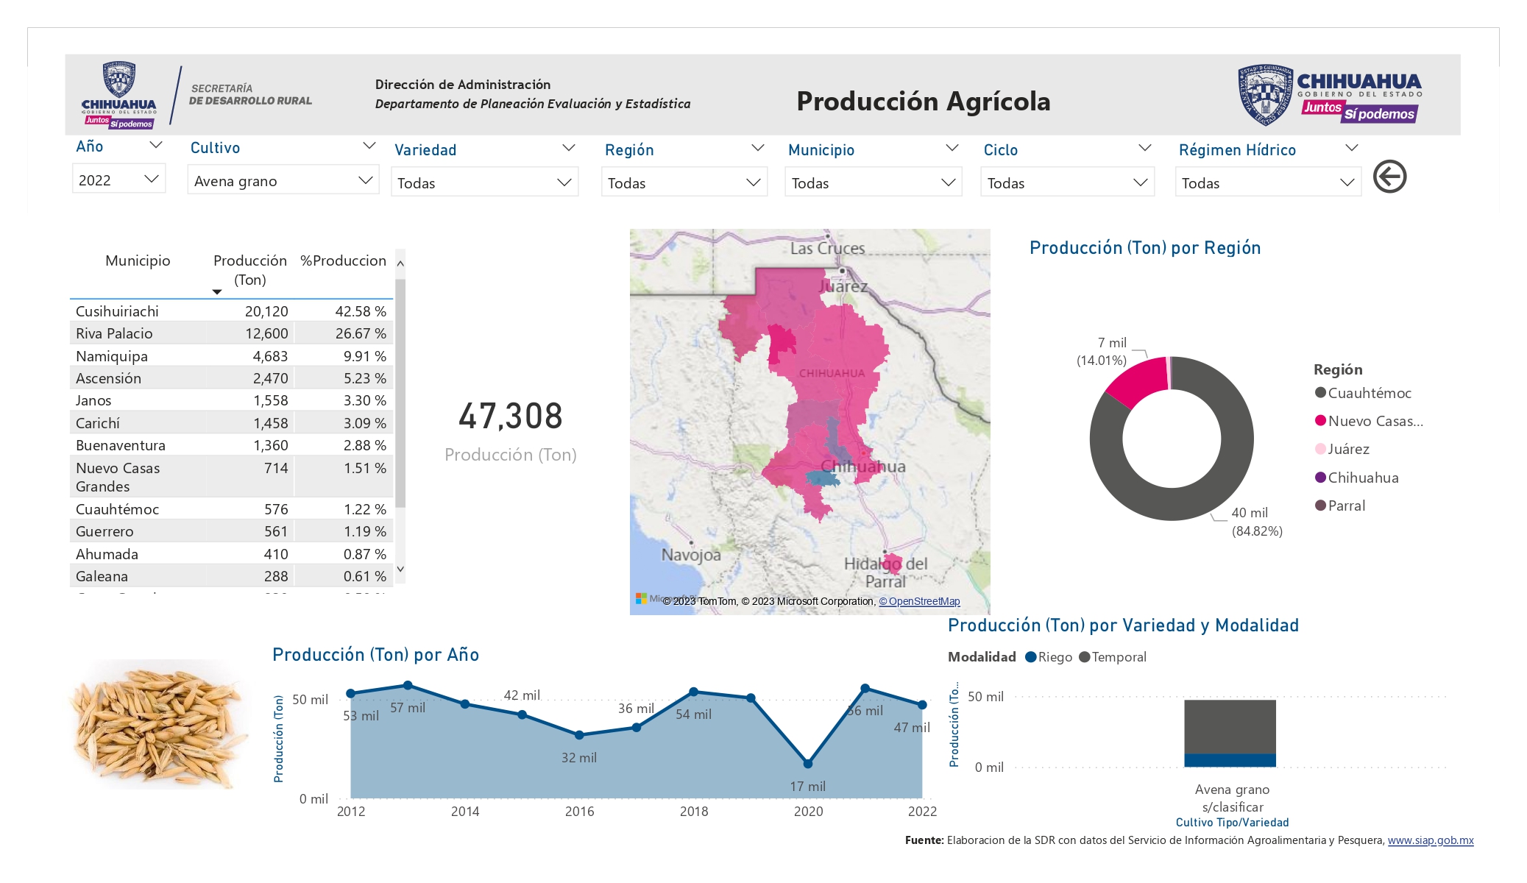
Task: Click the table vertical scrollbar thumb
Action: (400, 394)
